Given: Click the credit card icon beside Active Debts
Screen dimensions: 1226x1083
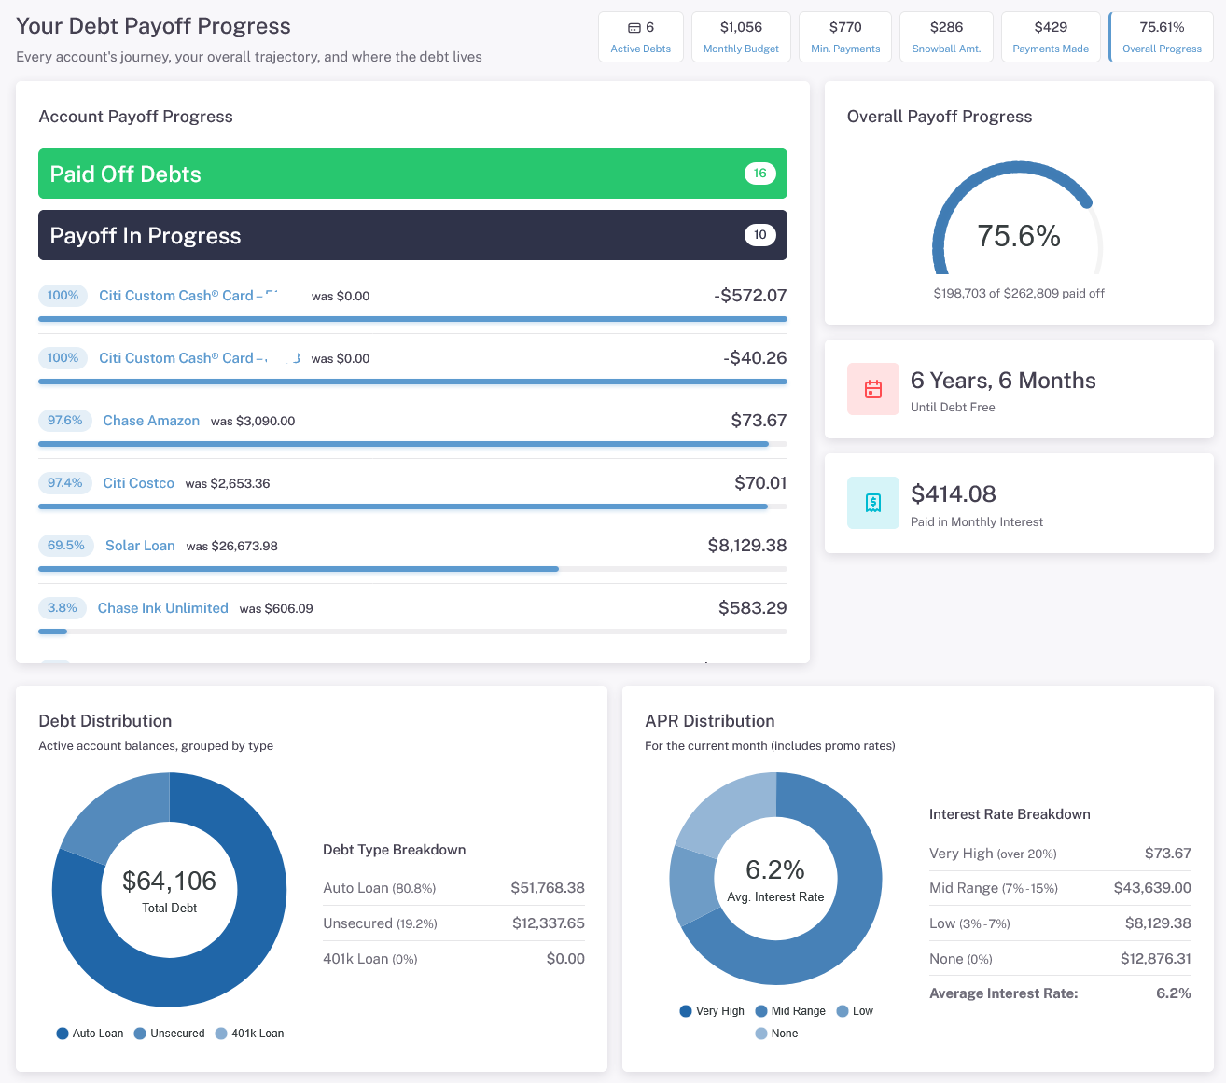Looking at the screenshot, I should pyautogui.click(x=634, y=28).
